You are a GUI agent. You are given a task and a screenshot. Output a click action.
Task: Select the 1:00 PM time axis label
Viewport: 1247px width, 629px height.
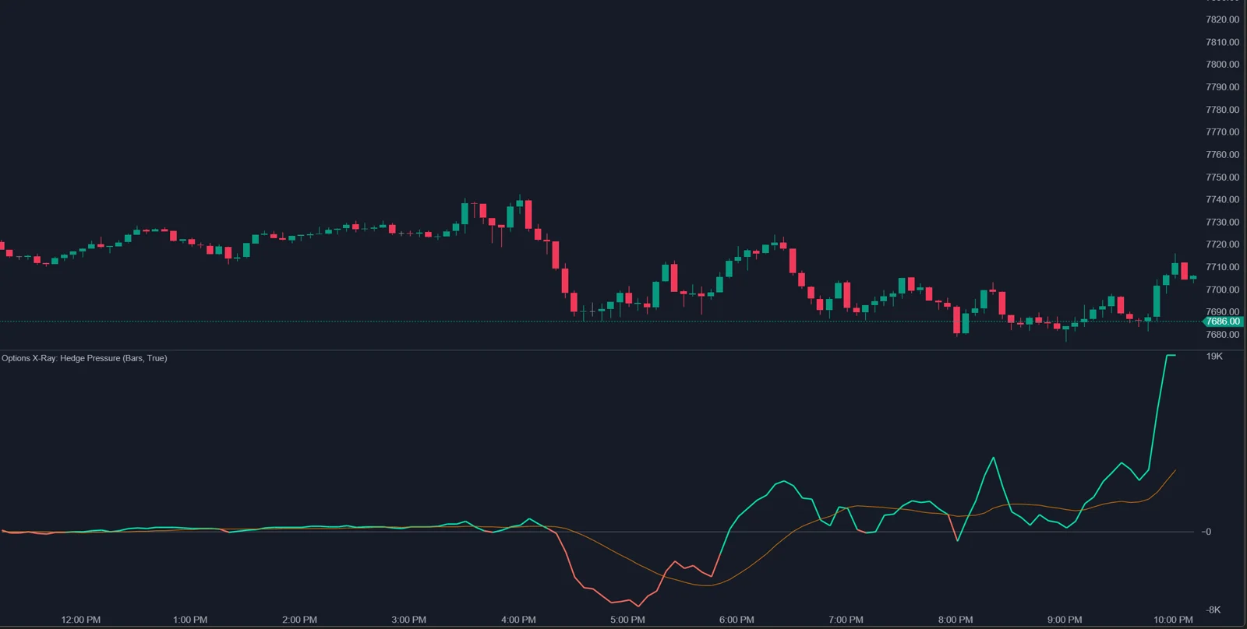click(190, 620)
